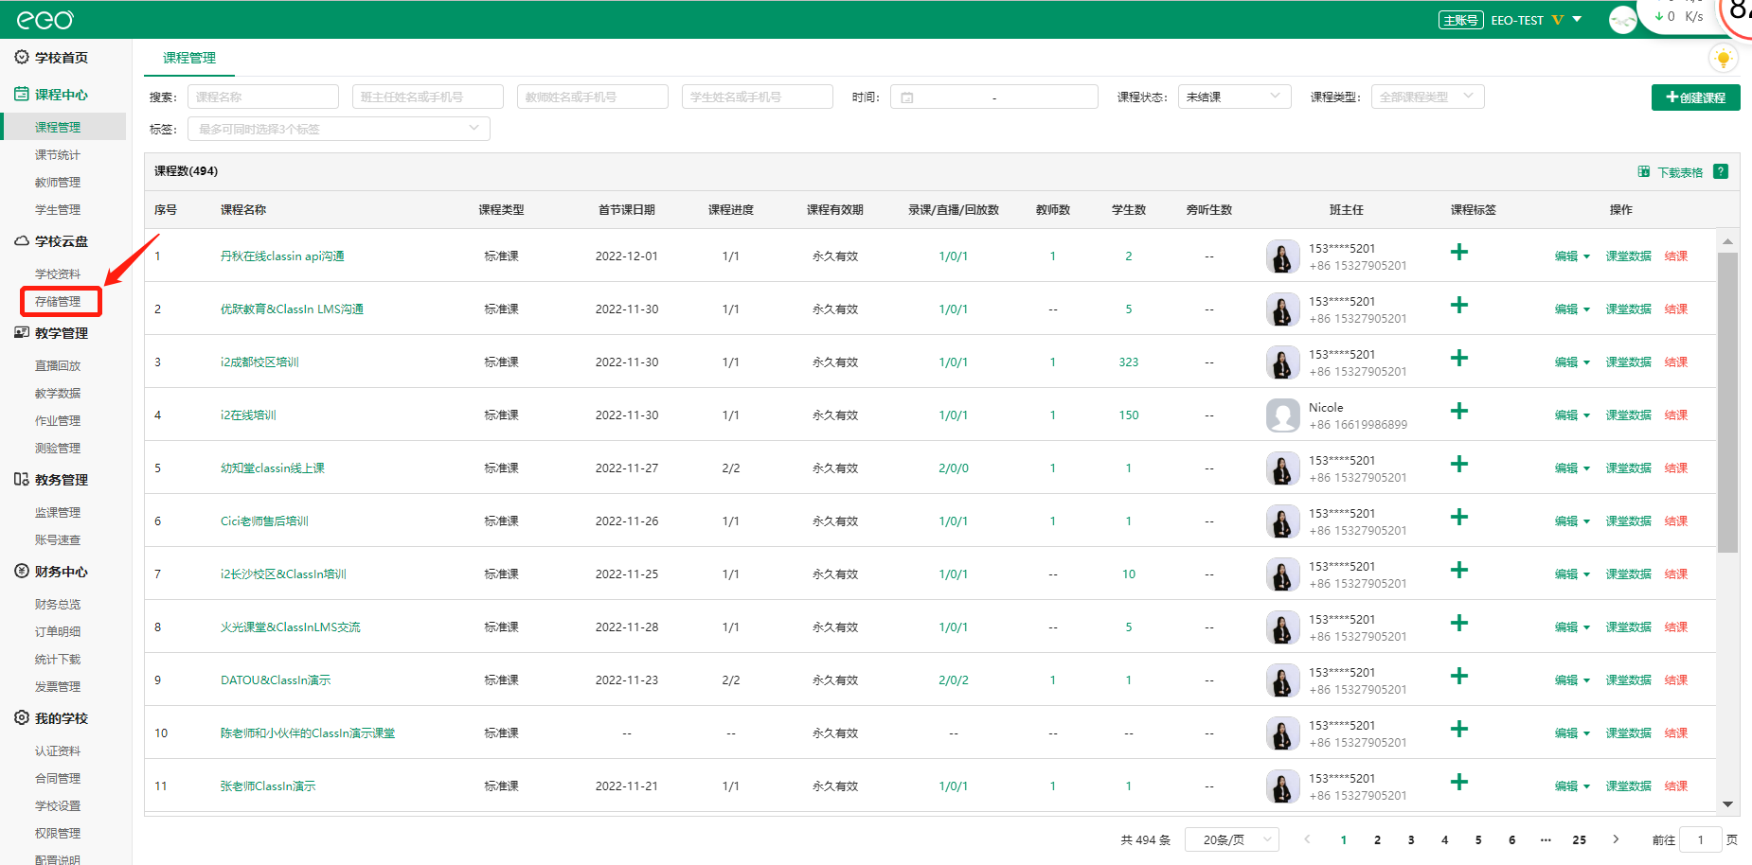Click the 班主任姓名或手机号 search field
The width and height of the screenshot is (1752, 865).
(x=428, y=97)
